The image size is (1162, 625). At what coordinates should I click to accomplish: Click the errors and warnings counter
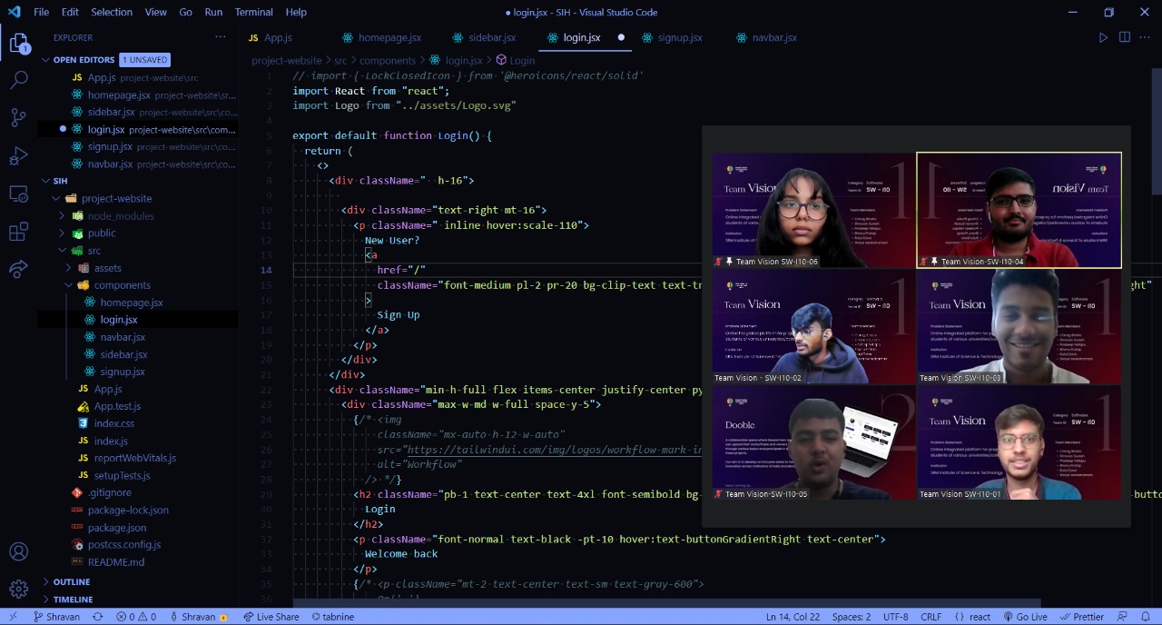[138, 617]
